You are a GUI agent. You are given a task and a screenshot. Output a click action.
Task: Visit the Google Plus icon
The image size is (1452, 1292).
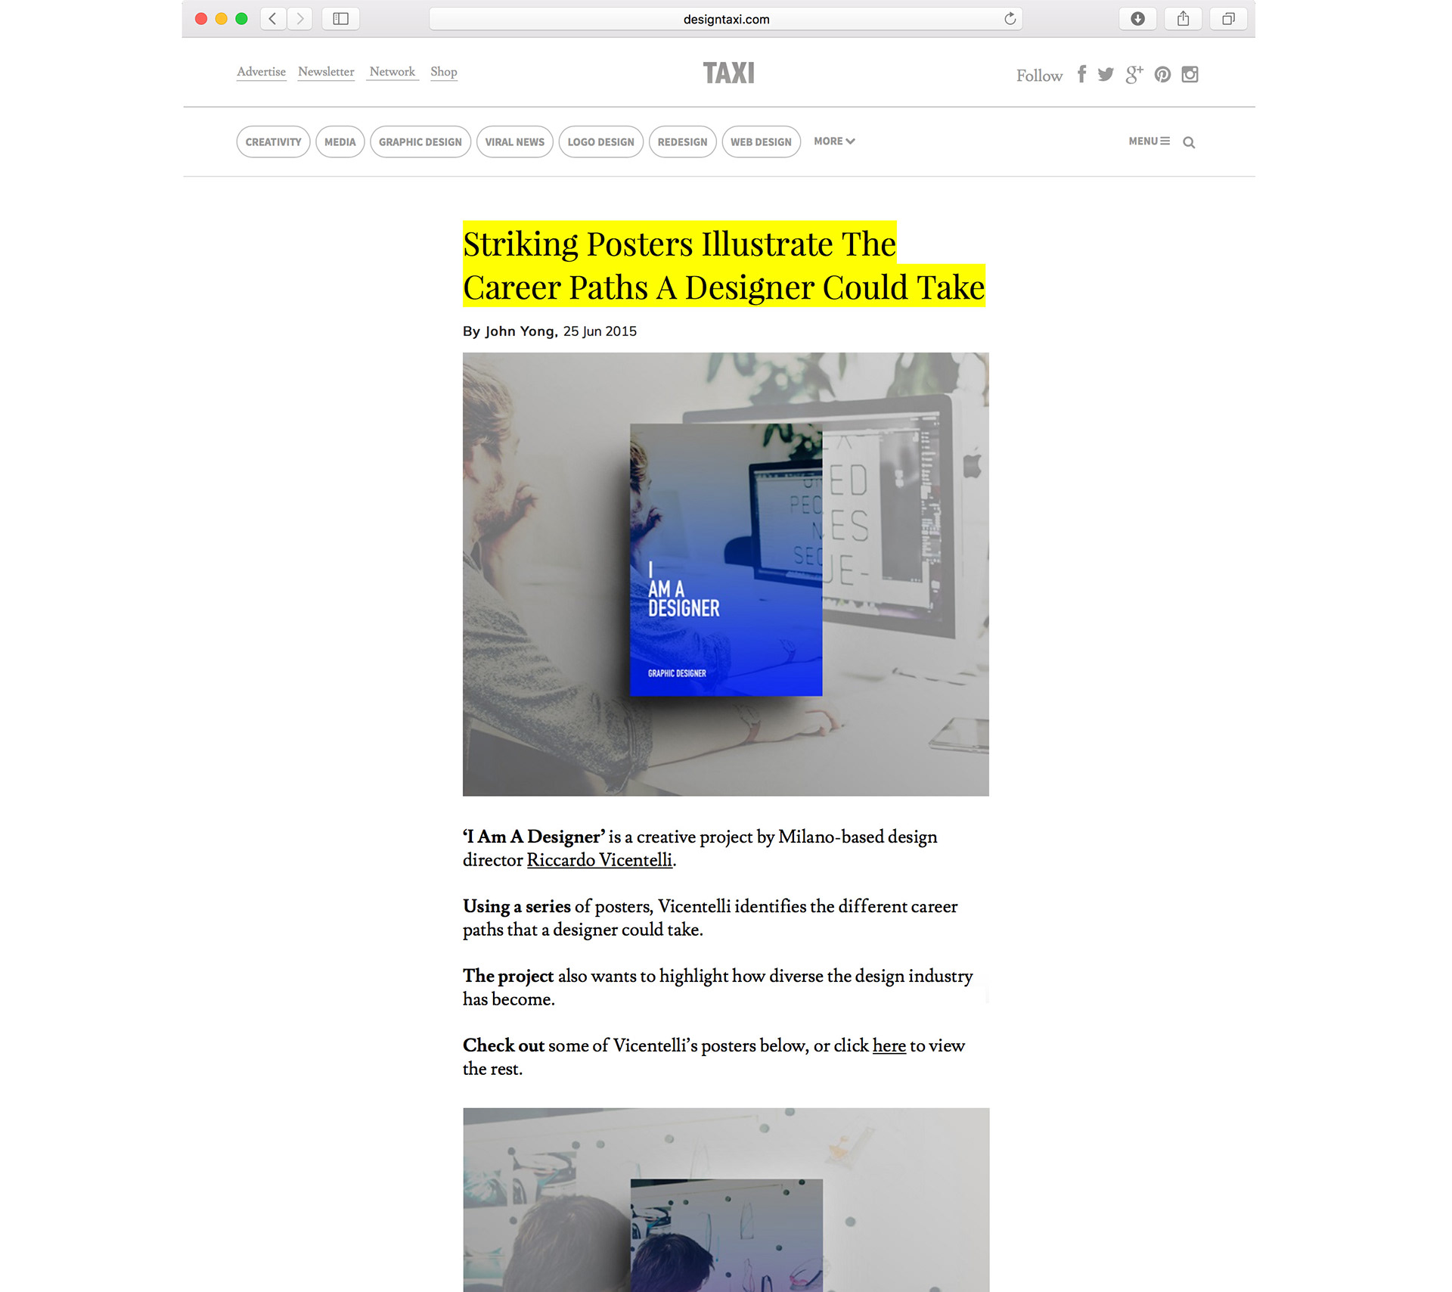1134,74
